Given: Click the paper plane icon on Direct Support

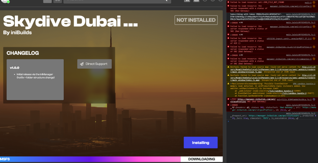Looking at the screenshot, I should [82, 64].
